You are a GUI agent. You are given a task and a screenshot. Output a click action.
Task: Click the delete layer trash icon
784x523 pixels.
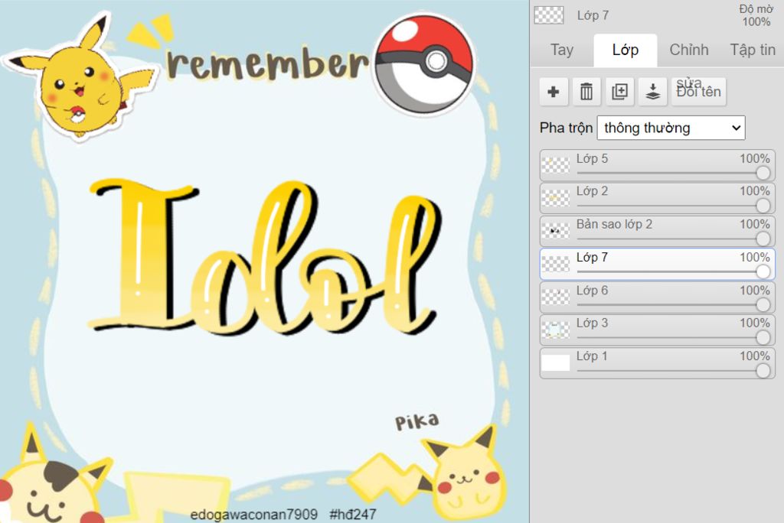pos(586,92)
